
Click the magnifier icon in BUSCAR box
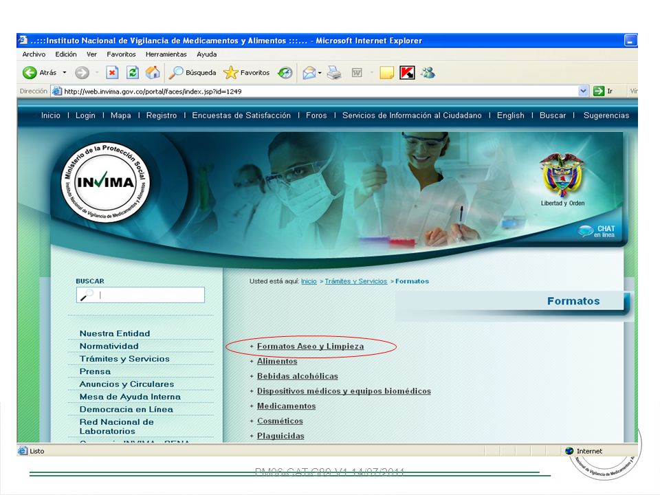[x=87, y=295]
